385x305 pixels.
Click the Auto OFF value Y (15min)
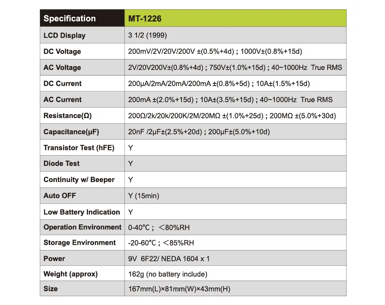(x=143, y=196)
